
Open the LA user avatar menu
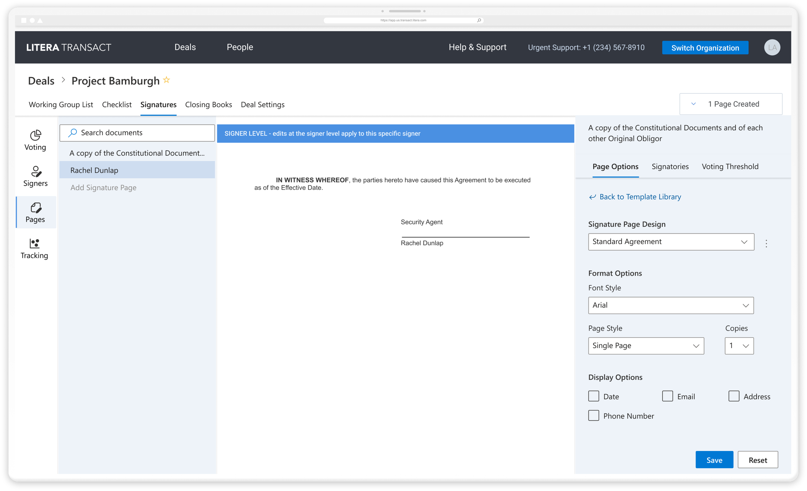pyautogui.click(x=771, y=47)
